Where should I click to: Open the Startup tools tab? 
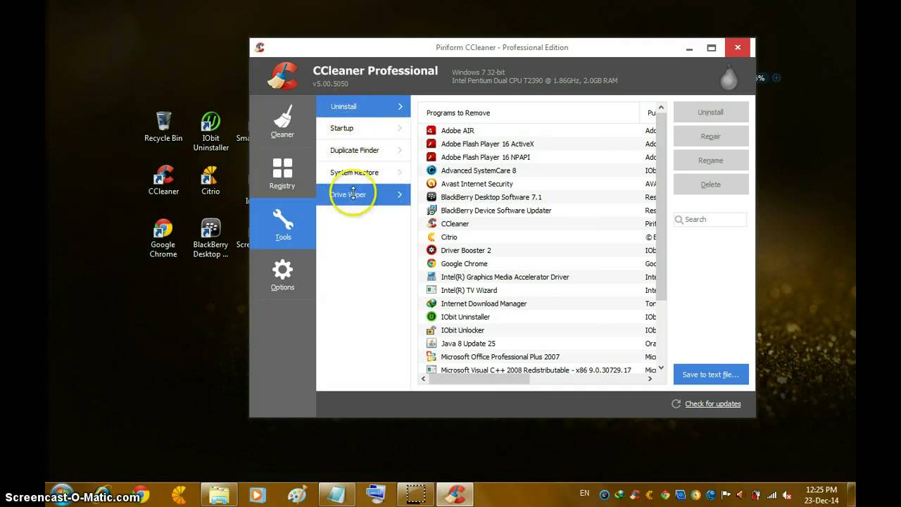click(363, 128)
